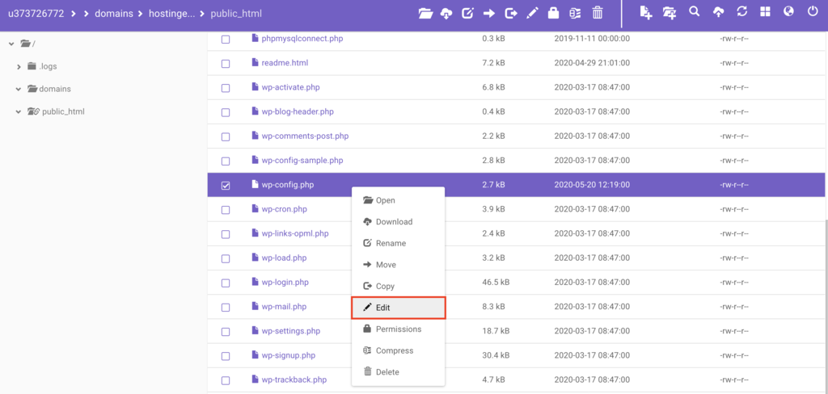
Task: Tick the wp-activate.php checkbox
Action: [x=226, y=88]
